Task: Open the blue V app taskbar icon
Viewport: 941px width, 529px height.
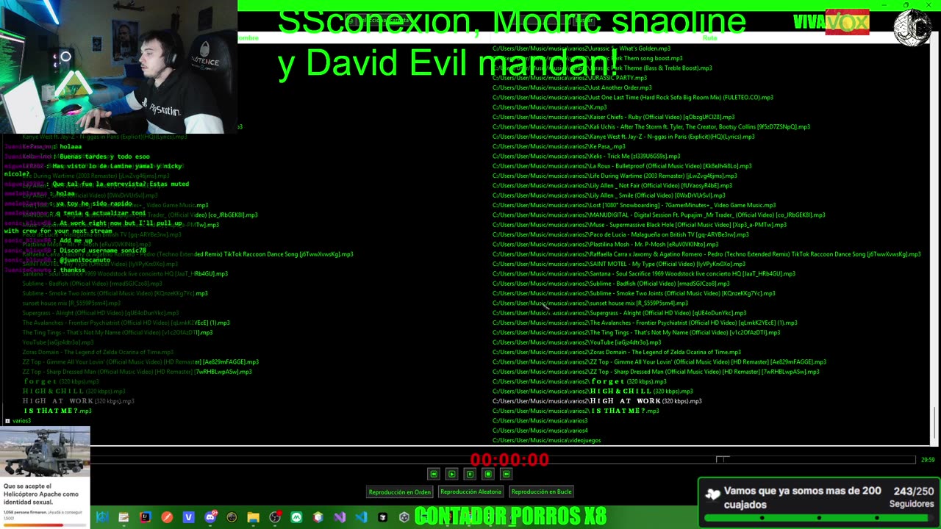Action: [188, 517]
